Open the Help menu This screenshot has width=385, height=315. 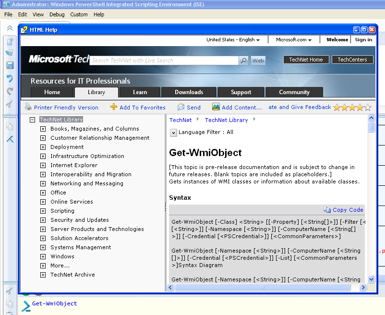click(x=99, y=14)
